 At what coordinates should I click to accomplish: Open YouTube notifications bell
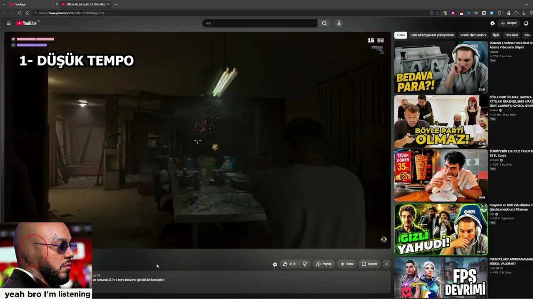pyautogui.click(x=526, y=23)
